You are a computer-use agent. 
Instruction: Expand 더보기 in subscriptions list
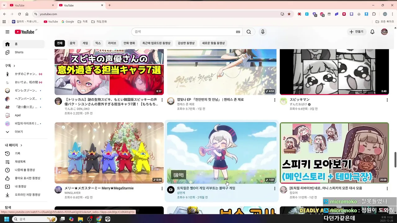[24, 132]
